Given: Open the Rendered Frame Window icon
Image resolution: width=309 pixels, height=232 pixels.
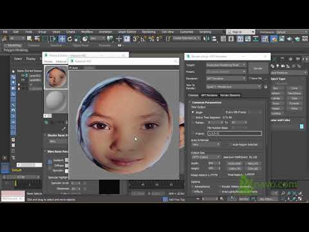Looking at the screenshot, I should 281,39.
